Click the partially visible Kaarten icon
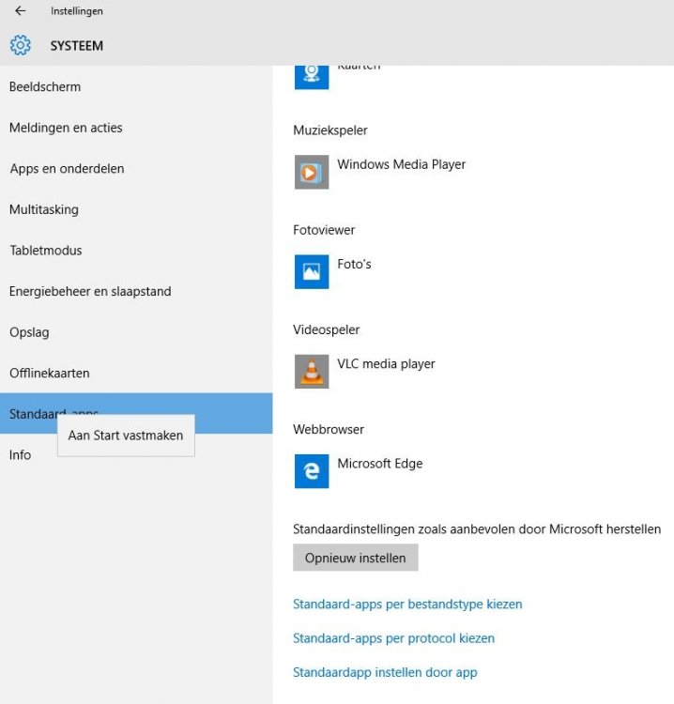The height and width of the screenshot is (704, 674). pos(311,75)
